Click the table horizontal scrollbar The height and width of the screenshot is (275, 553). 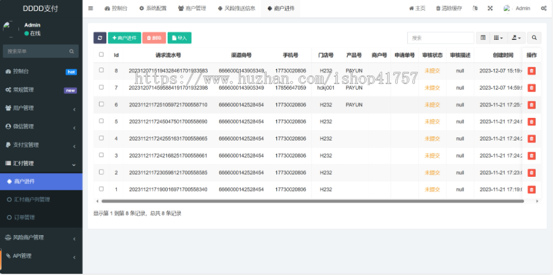pyautogui.click(x=313, y=201)
